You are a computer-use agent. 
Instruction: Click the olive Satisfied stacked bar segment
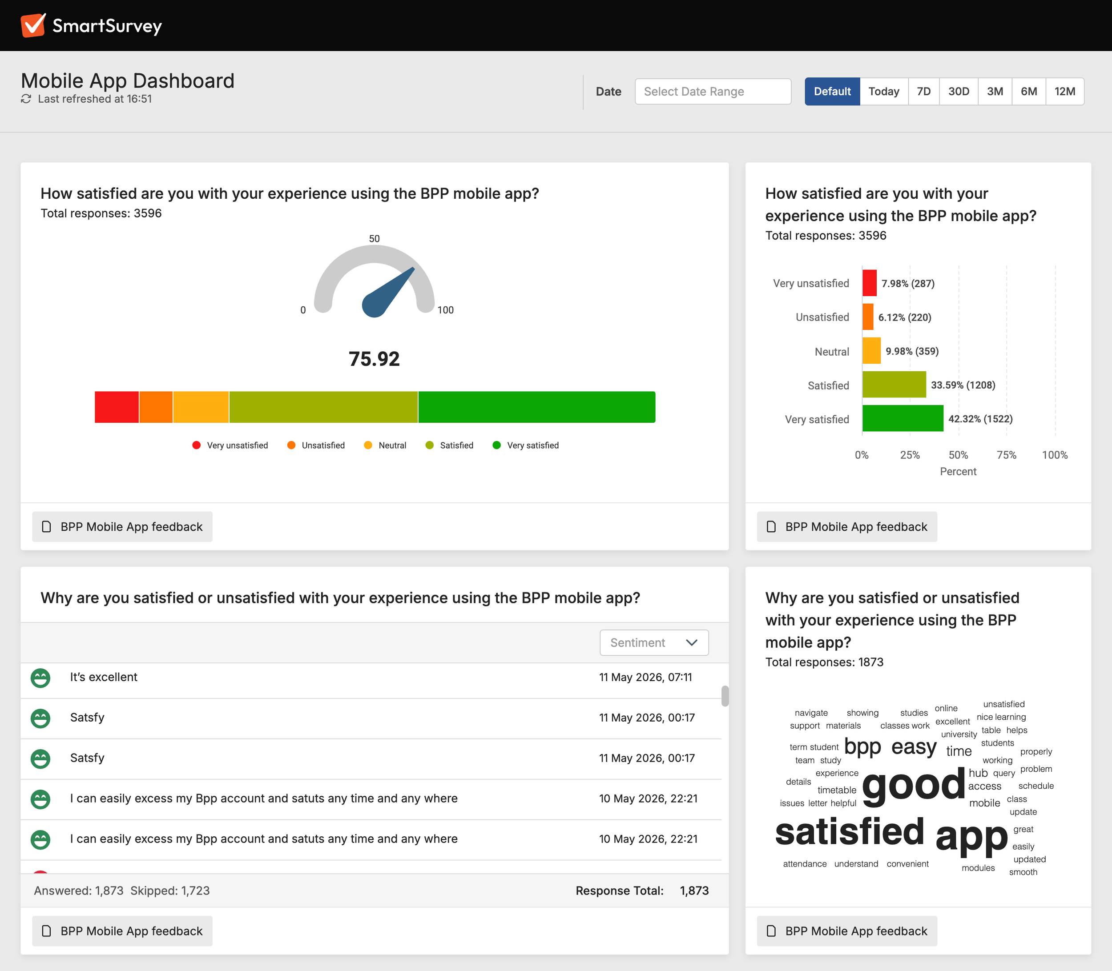324,407
